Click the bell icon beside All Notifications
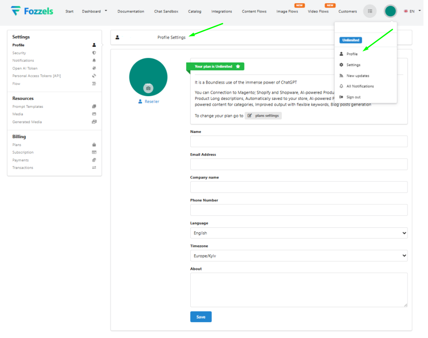428x338 pixels. click(x=341, y=86)
